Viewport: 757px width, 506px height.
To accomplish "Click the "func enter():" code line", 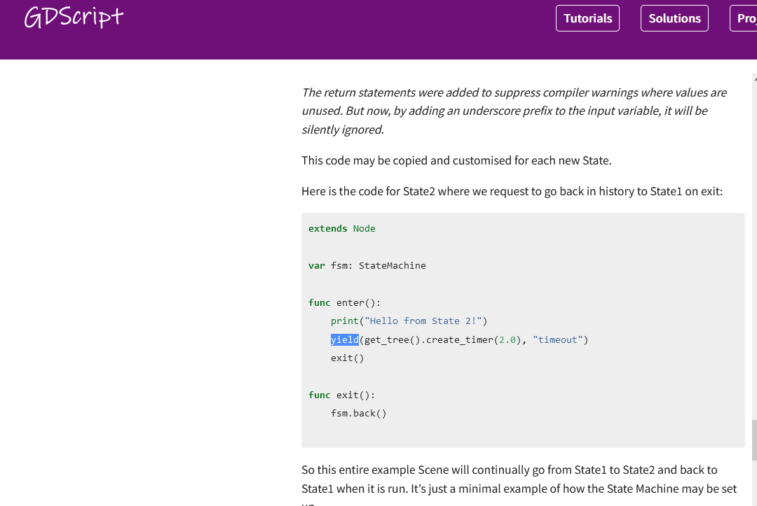I will pos(344,302).
